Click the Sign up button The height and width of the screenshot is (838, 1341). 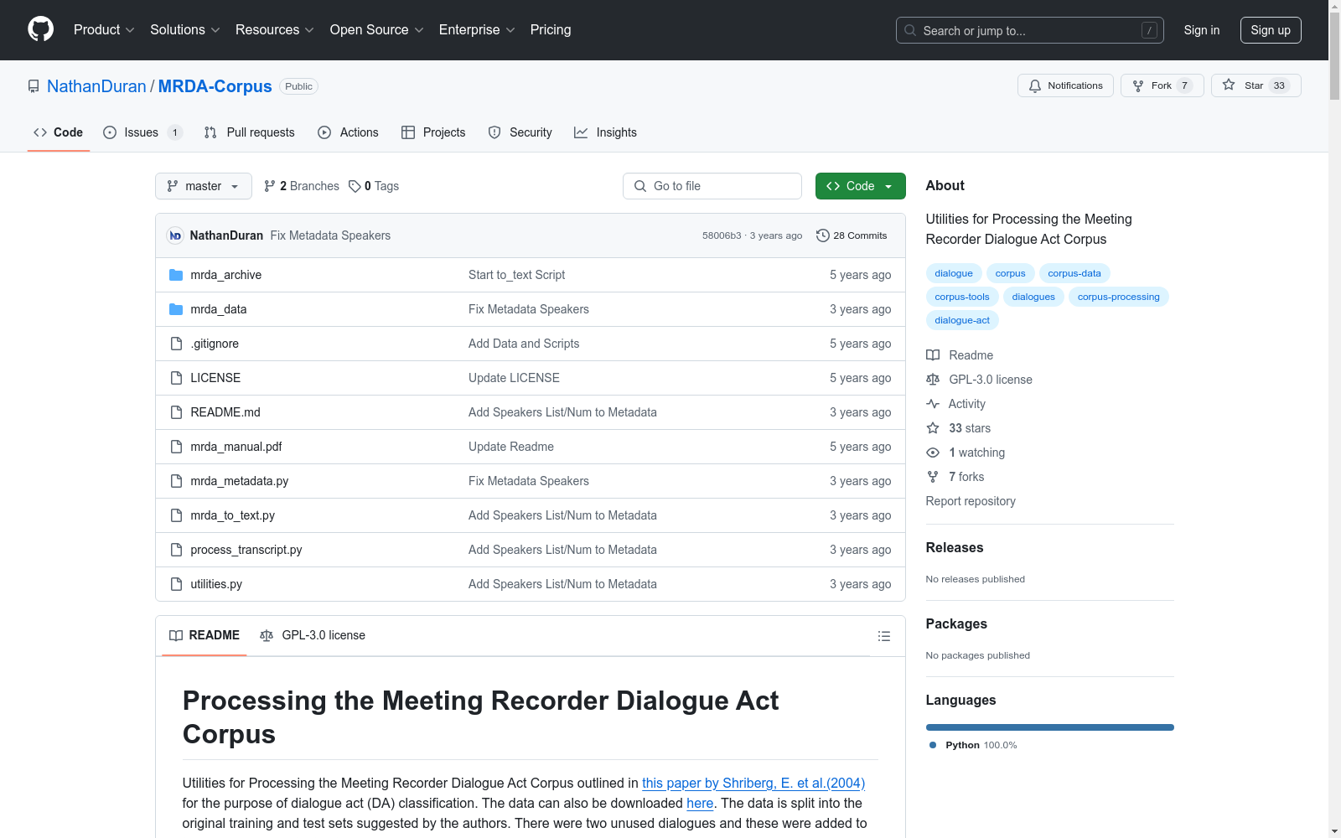point(1271,30)
